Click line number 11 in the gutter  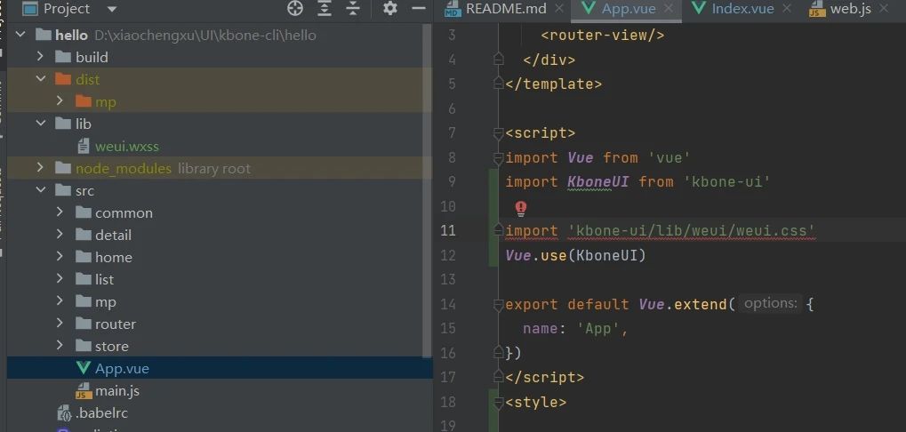(448, 231)
